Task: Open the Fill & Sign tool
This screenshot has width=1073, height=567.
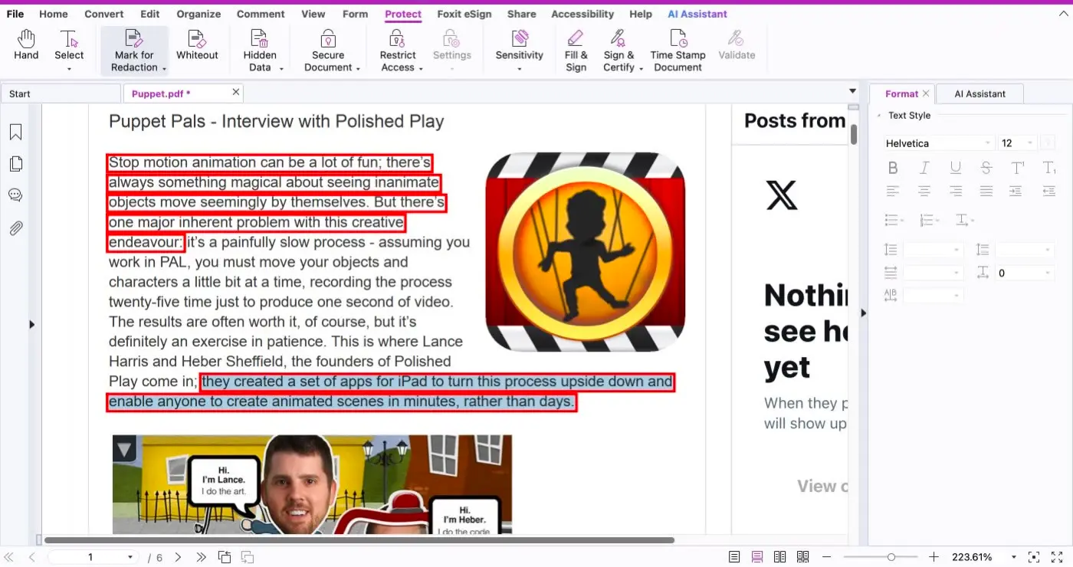Action: (576, 51)
